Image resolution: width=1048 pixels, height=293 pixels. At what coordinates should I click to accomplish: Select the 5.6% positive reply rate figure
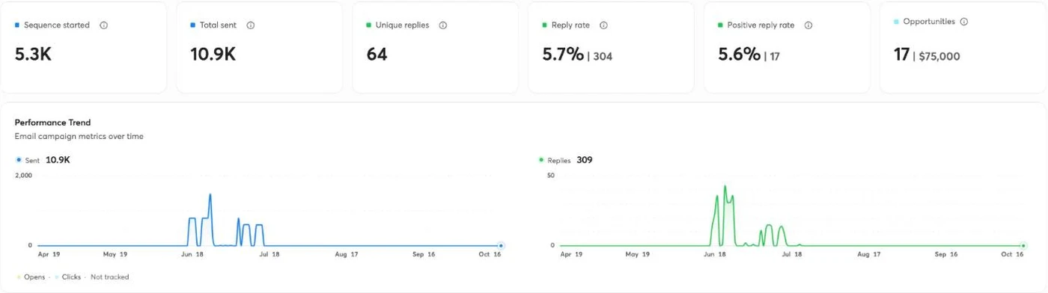pyautogui.click(x=740, y=55)
